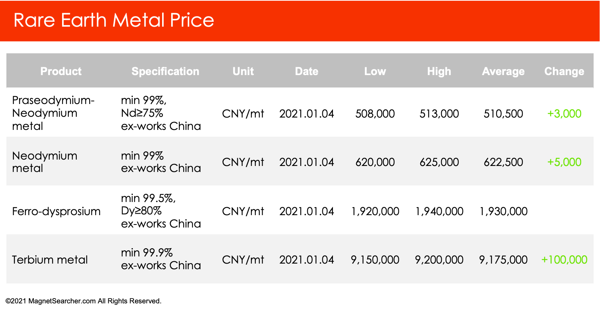Select the Specification column header
600x315 pixels.
pos(165,71)
